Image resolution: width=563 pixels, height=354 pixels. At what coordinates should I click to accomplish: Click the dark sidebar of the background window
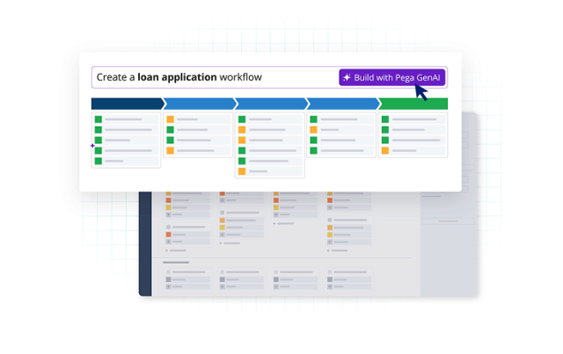click(x=145, y=243)
